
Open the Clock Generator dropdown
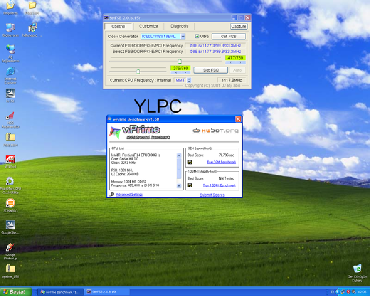tap(183, 37)
